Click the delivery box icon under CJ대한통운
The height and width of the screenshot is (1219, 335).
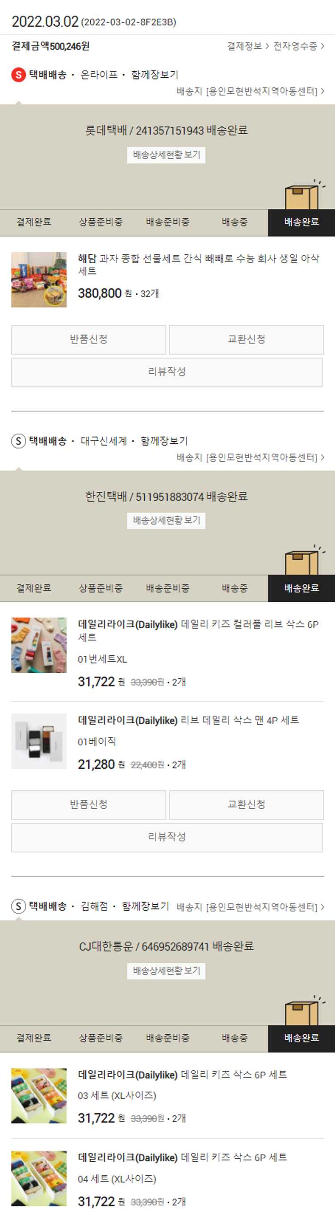[305, 1010]
